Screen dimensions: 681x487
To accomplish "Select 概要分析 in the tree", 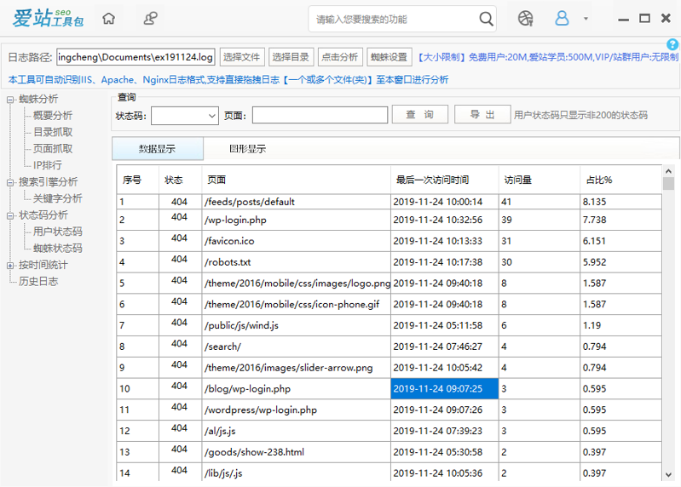I will pyautogui.click(x=53, y=115).
